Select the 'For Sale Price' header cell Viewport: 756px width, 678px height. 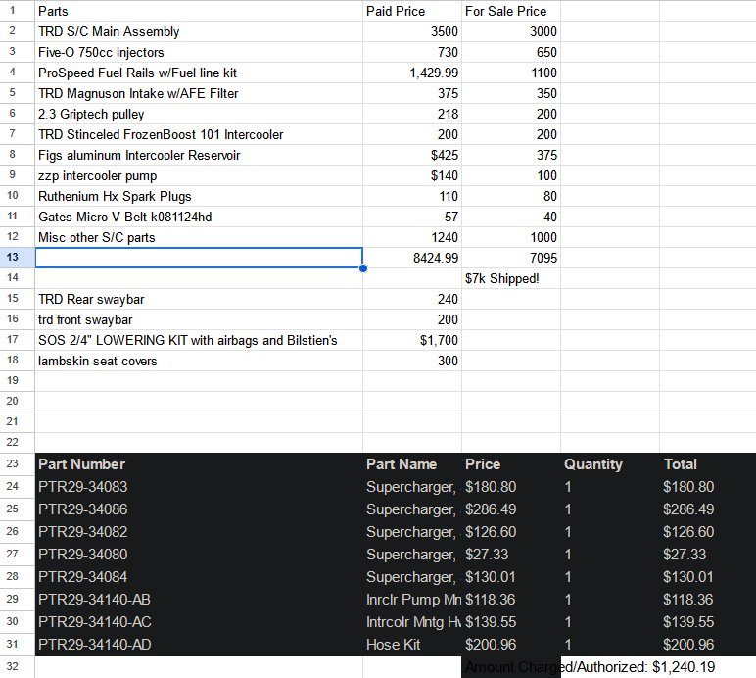click(x=510, y=11)
